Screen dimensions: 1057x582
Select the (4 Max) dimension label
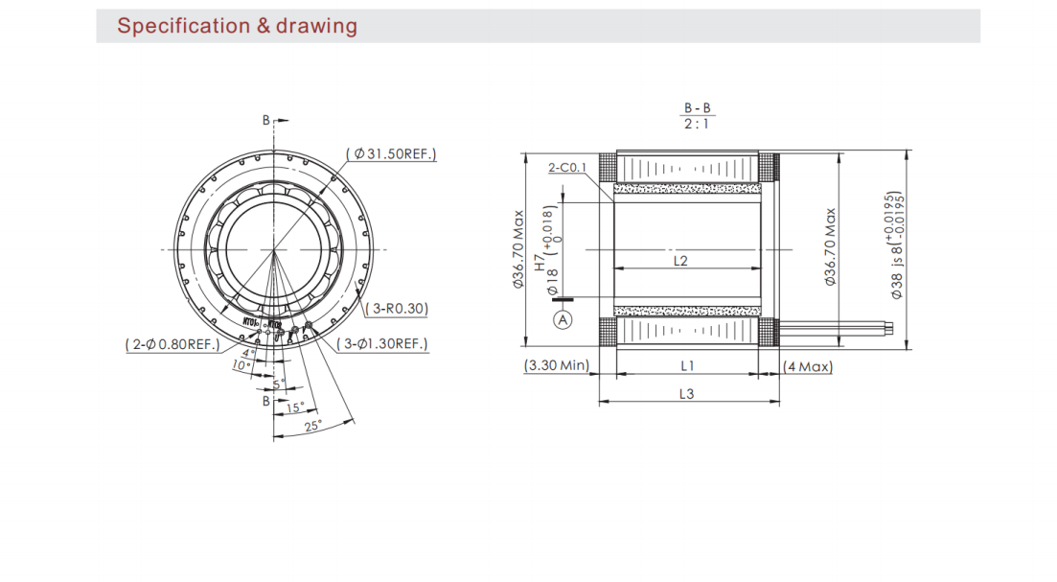807,366
